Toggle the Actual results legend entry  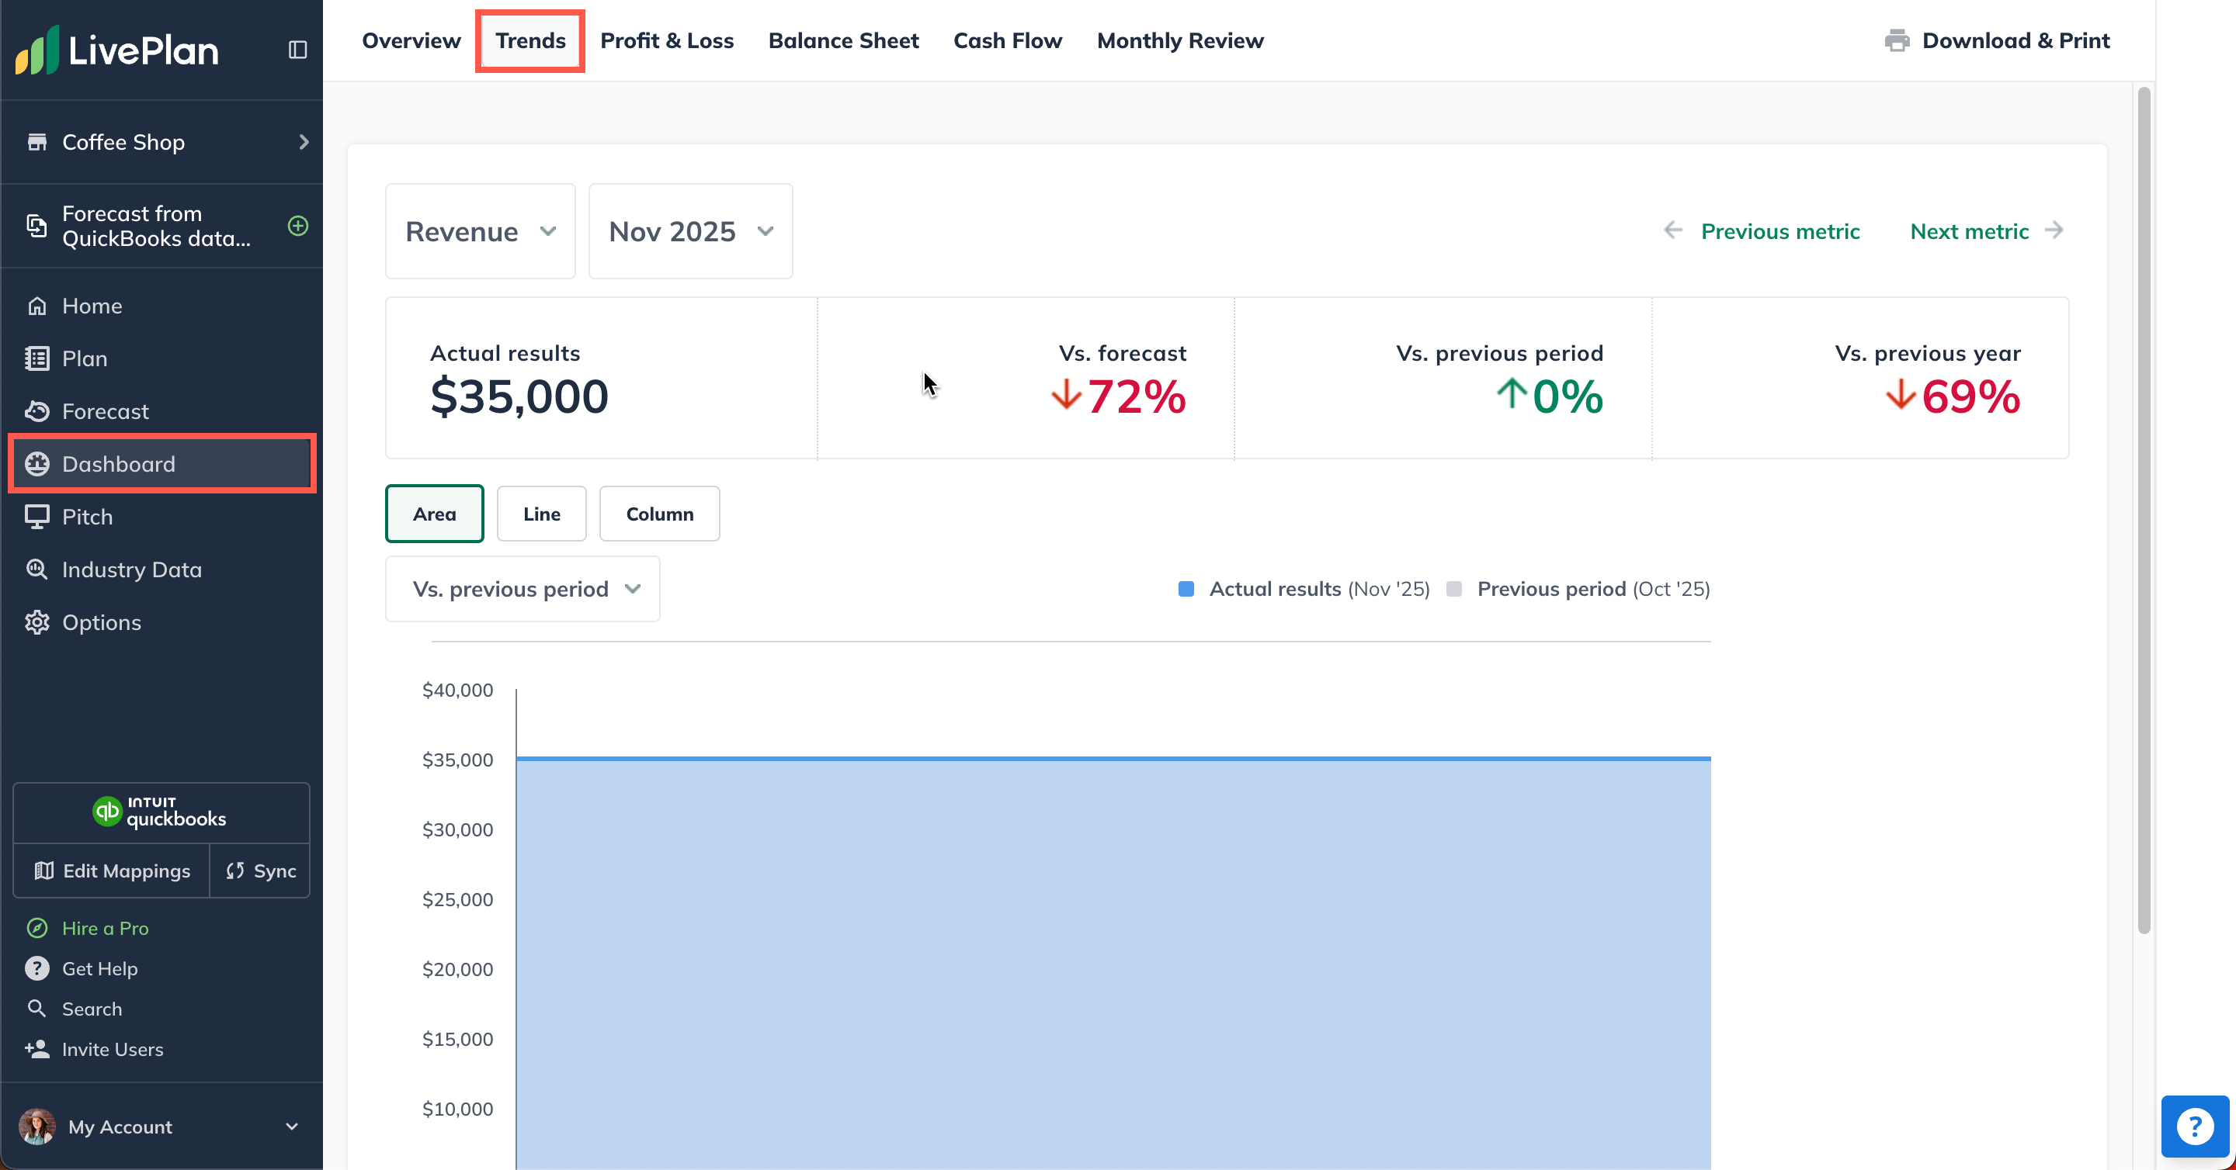[1274, 588]
